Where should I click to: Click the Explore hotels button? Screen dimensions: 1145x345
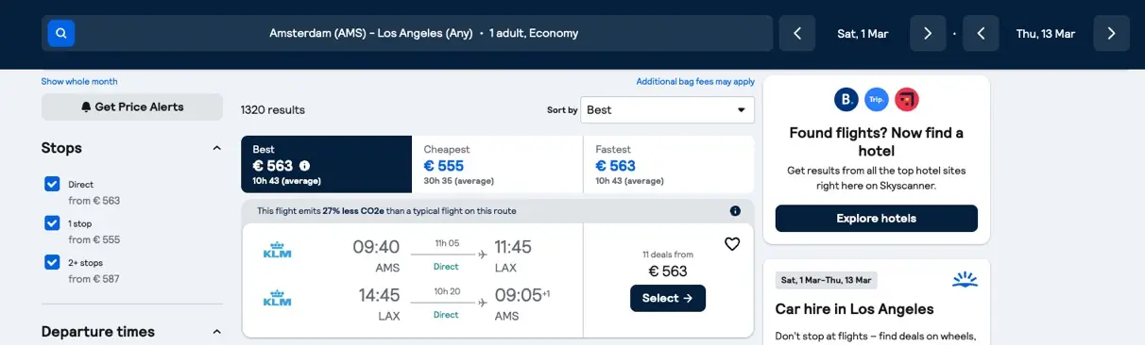pyautogui.click(x=877, y=219)
